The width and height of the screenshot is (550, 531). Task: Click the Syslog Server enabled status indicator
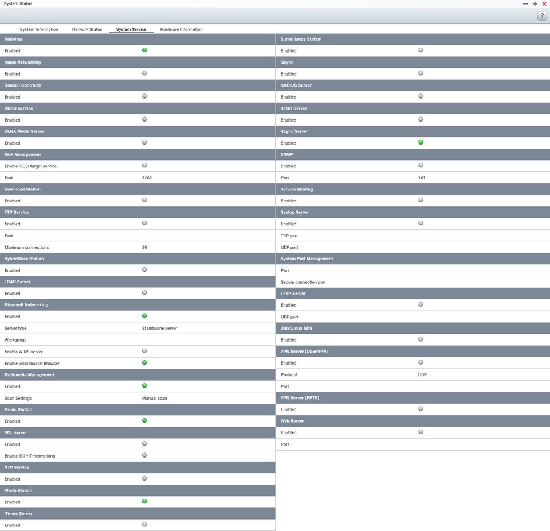point(421,224)
